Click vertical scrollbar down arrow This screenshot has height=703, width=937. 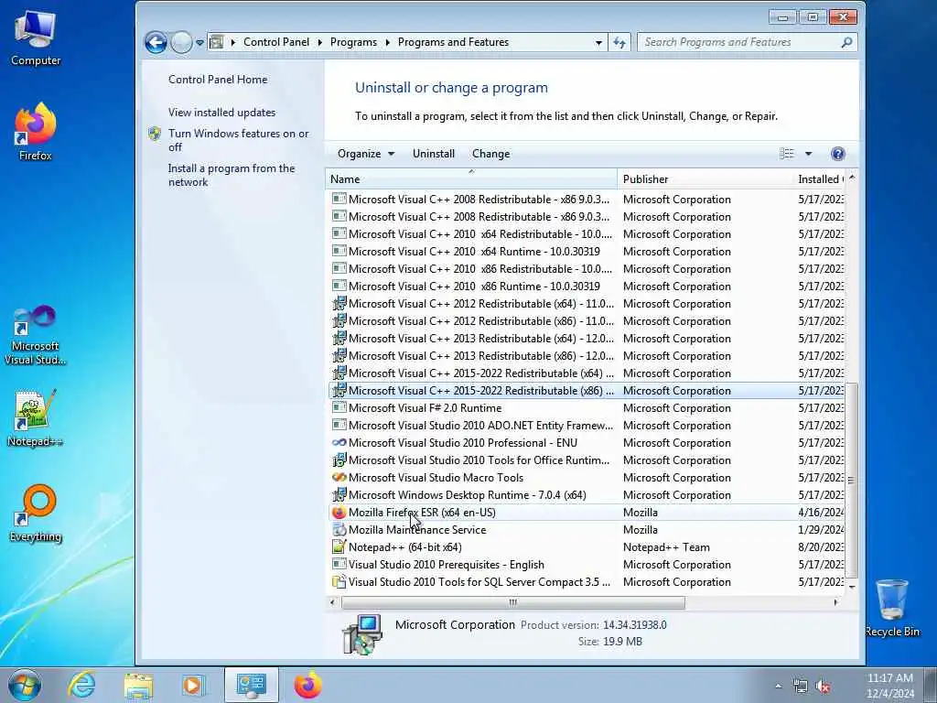pos(852,588)
